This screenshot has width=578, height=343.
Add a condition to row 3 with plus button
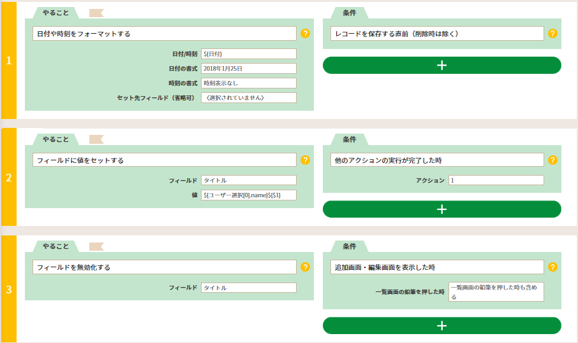pos(441,326)
